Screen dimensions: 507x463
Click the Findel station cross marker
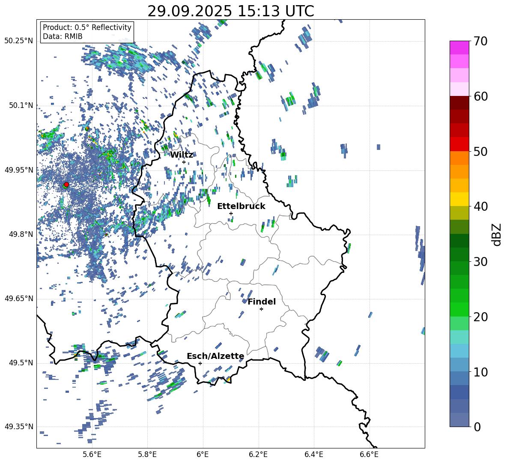point(261,309)
